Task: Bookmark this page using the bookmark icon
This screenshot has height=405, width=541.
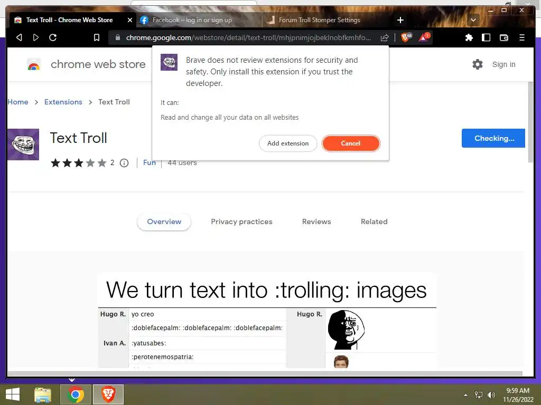Action: 97,37
